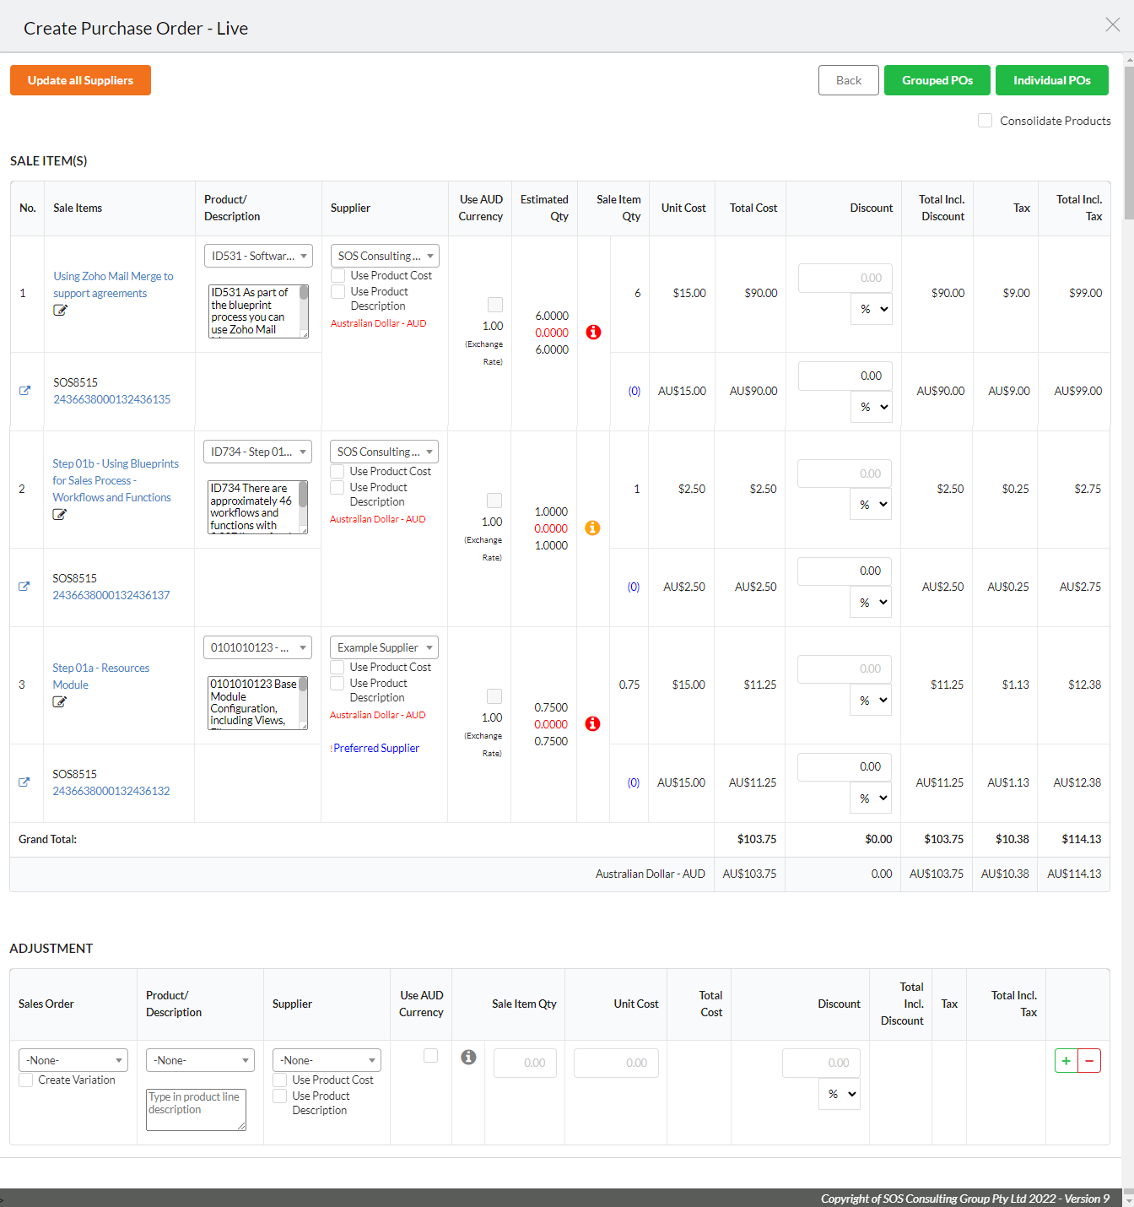
Task: Click red info icon in row 1
Action: click(x=593, y=333)
